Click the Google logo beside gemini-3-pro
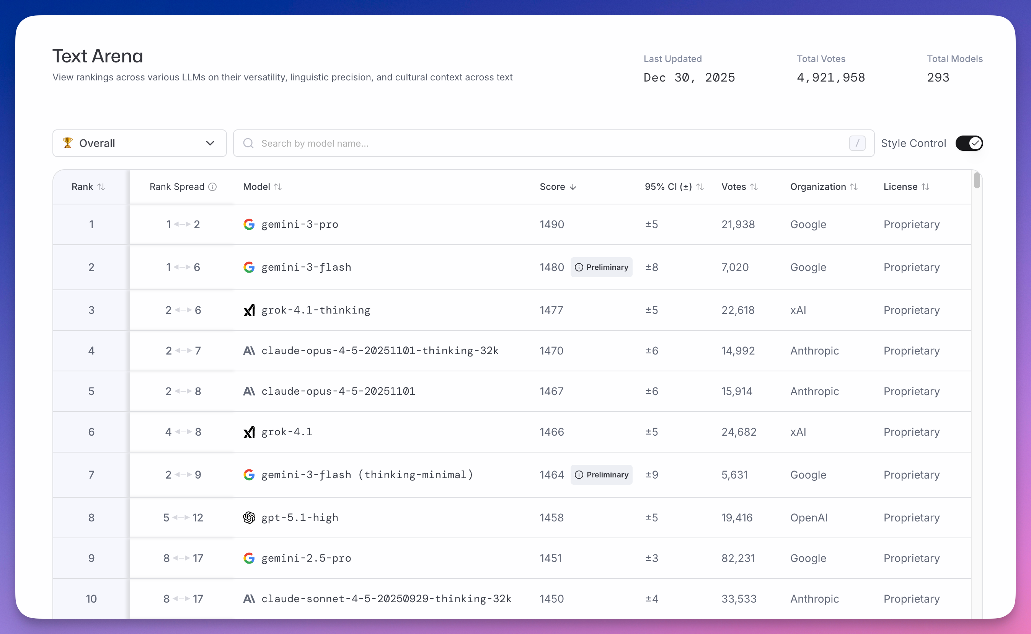Image resolution: width=1031 pixels, height=634 pixels. click(249, 224)
